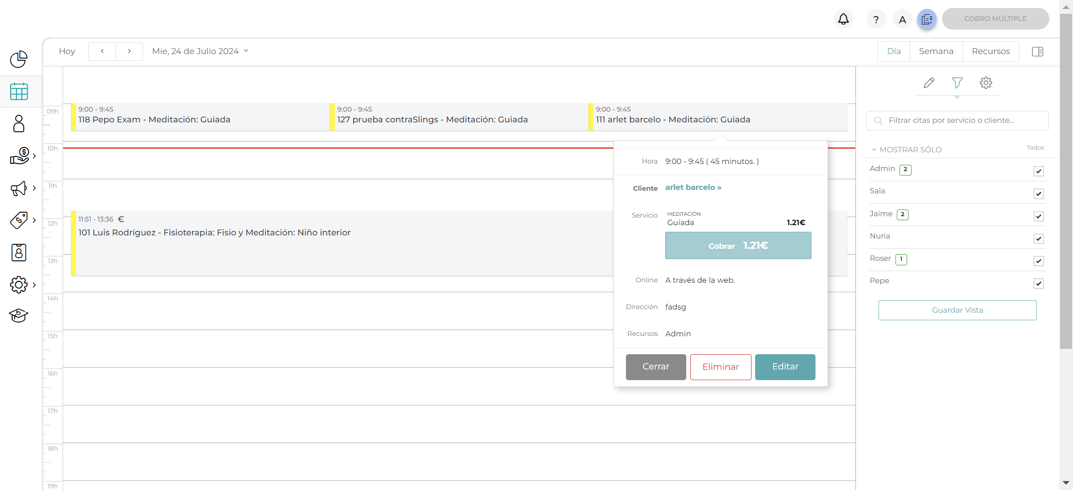Jump to Hoy

pyautogui.click(x=67, y=51)
